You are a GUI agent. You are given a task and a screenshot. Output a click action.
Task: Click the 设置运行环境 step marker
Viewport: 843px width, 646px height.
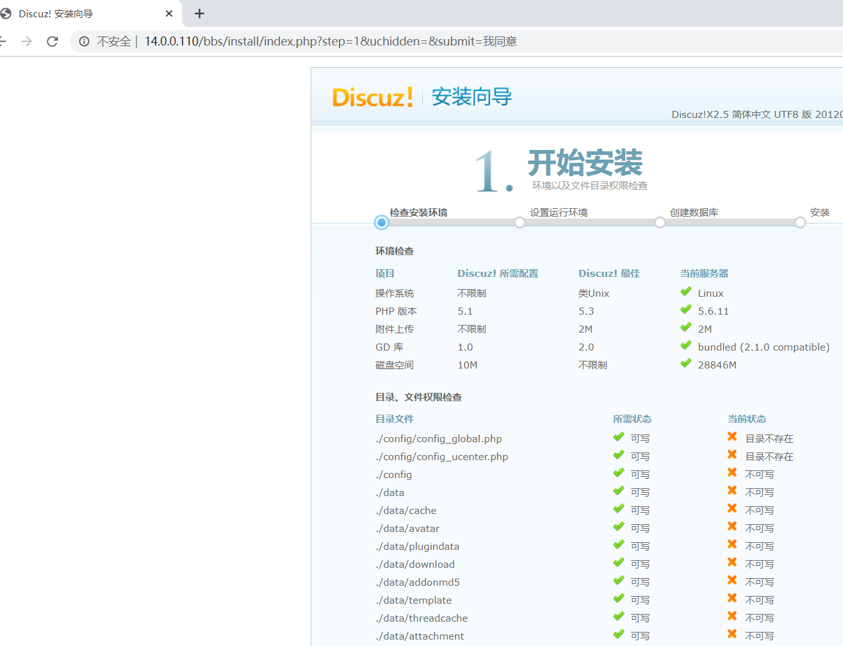click(520, 222)
